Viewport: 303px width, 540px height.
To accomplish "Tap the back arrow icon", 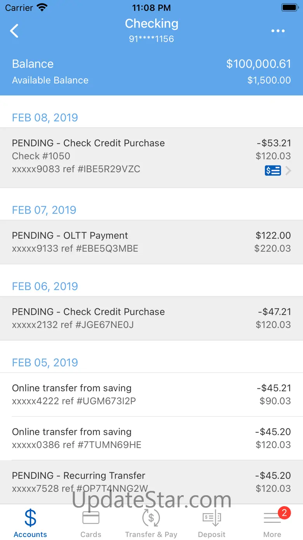I will pos(14,31).
